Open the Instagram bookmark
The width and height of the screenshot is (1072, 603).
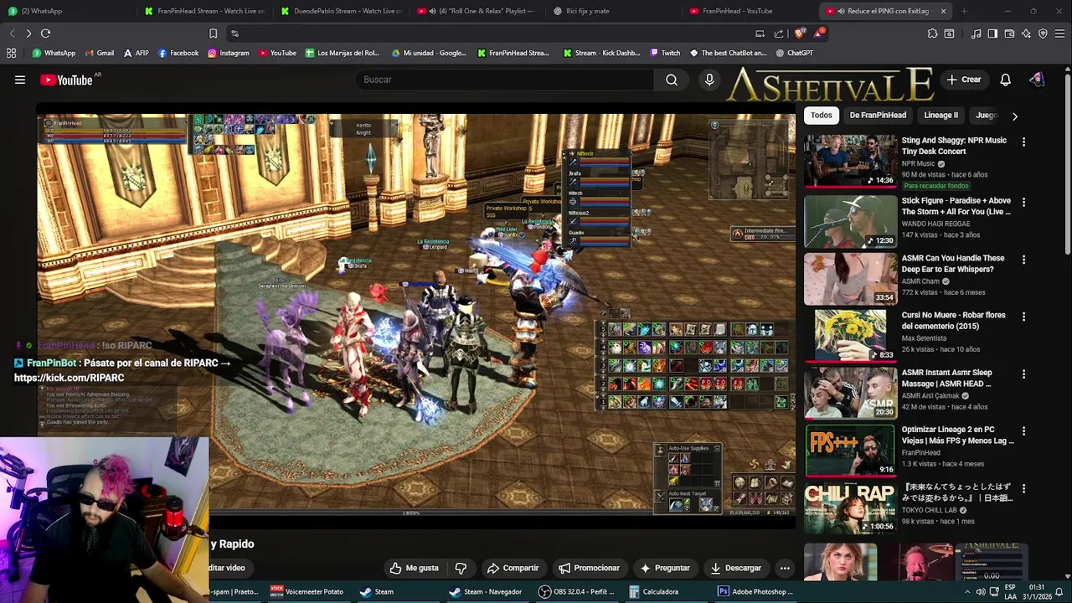coord(228,53)
